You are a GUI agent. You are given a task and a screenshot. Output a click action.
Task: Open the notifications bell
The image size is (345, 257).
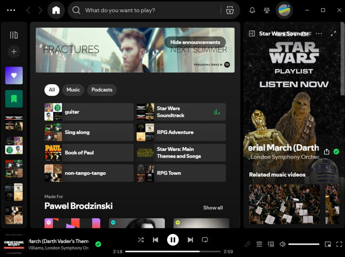tap(252, 10)
